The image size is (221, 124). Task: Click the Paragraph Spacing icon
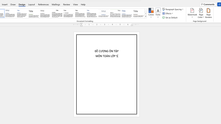click(164, 9)
